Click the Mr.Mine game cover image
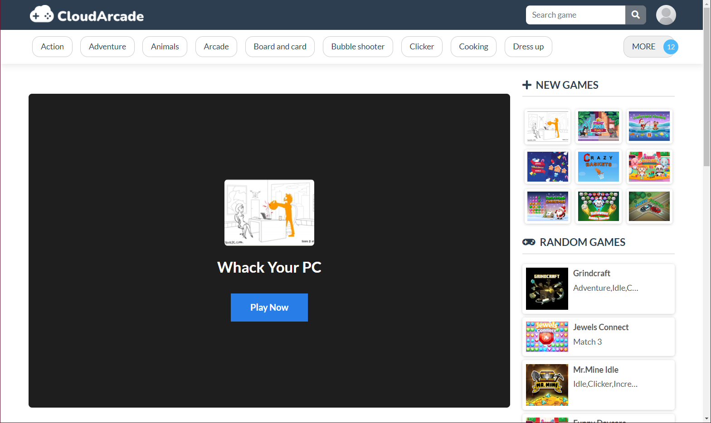The width and height of the screenshot is (711, 423). pyautogui.click(x=547, y=385)
